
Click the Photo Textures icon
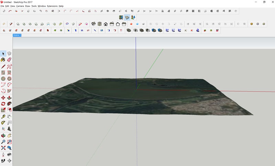tap(133, 17)
